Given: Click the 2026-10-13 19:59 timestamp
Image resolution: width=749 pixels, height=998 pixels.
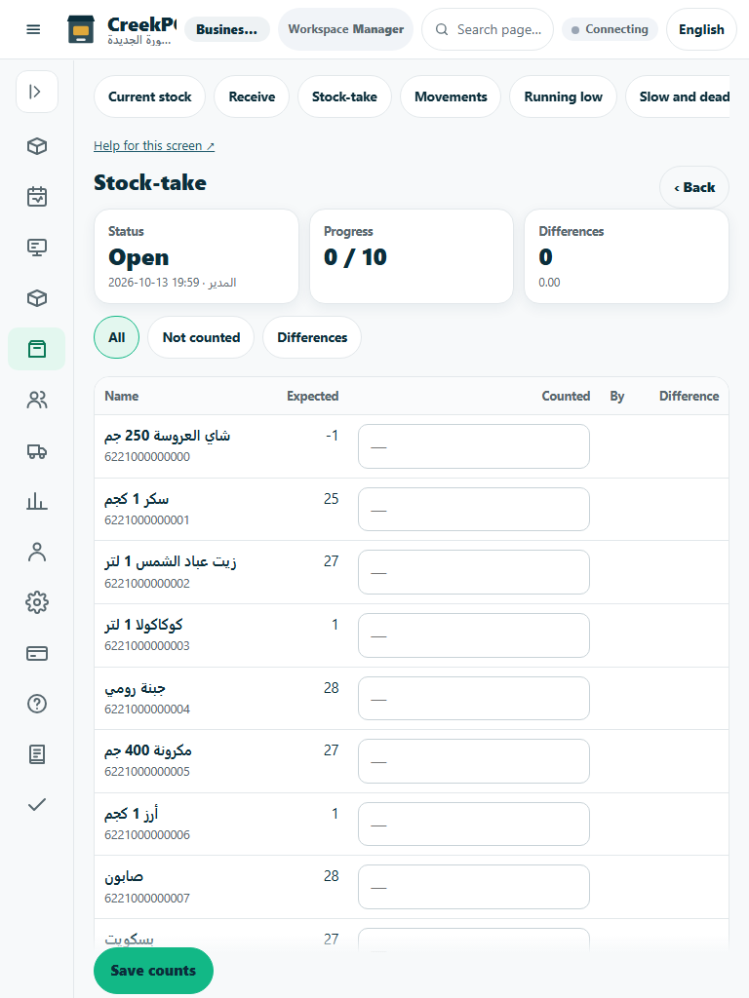Looking at the screenshot, I should pyautogui.click(x=153, y=282).
